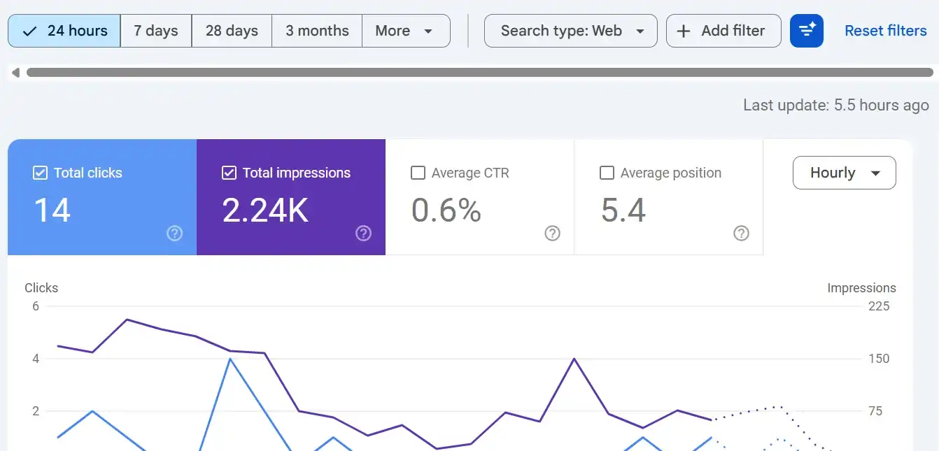Click the Last update: 5.5 hours ago text
Screen dimensions: 939x451
836,106
